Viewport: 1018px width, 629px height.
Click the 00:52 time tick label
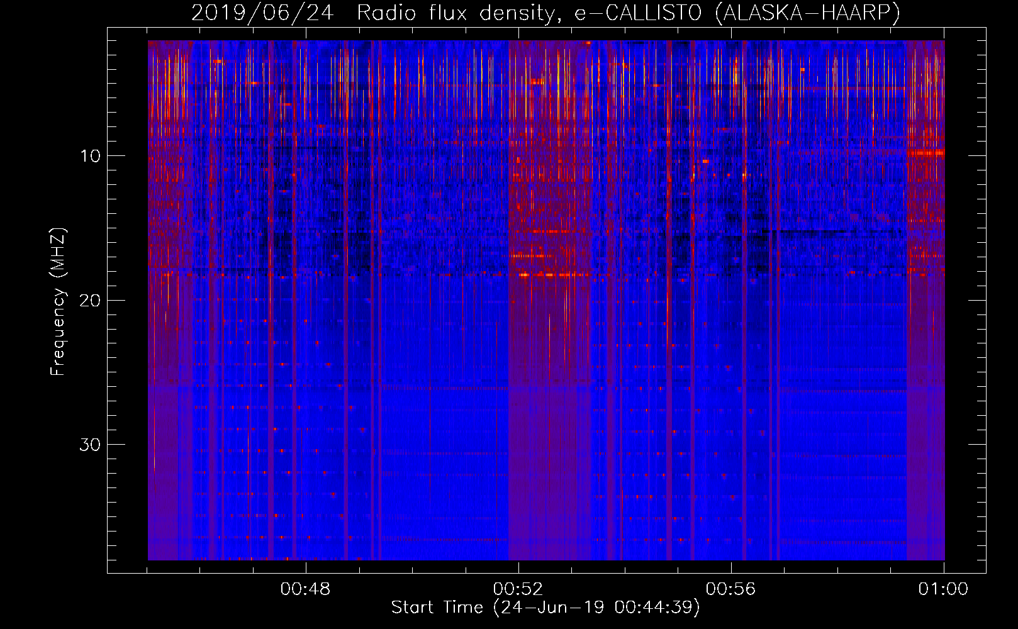click(518, 589)
